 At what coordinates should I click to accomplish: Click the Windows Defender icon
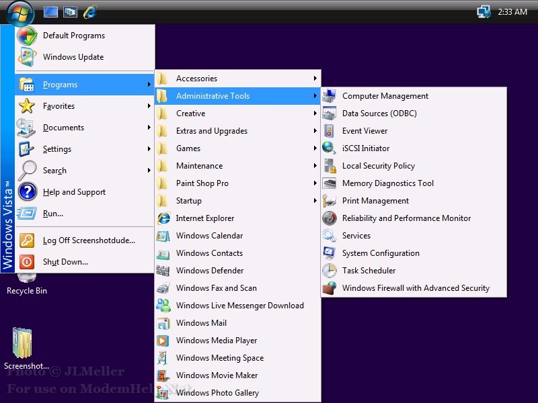(x=163, y=271)
